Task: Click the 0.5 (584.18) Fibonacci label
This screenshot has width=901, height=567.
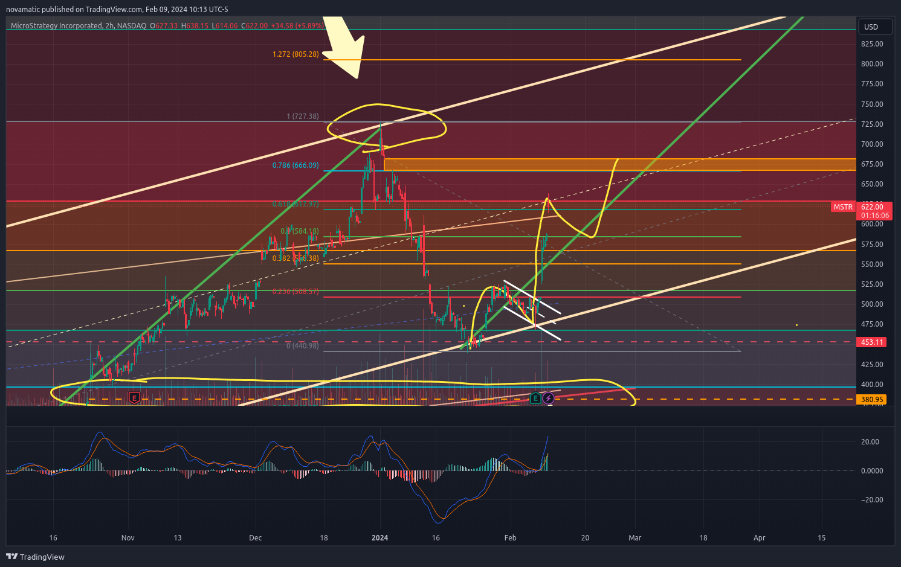Action: [x=300, y=231]
